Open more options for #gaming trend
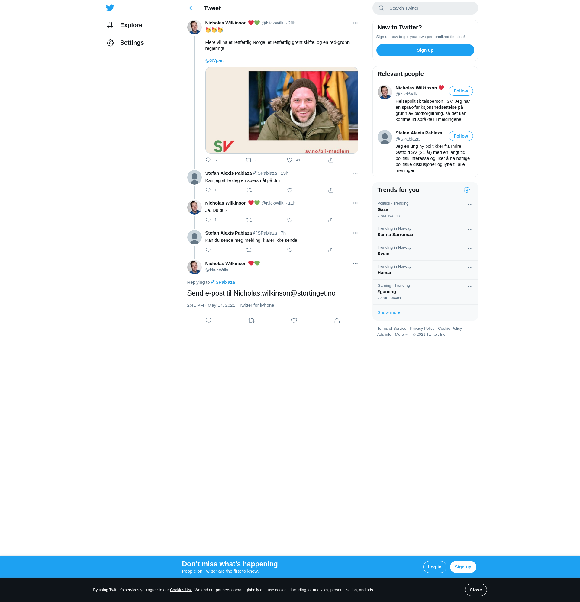Image resolution: width=580 pixels, height=602 pixels. pyautogui.click(x=470, y=286)
